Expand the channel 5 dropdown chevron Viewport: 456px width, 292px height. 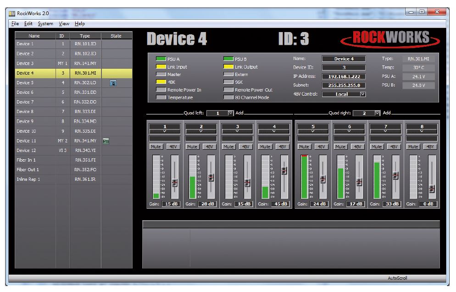tap(313, 131)
